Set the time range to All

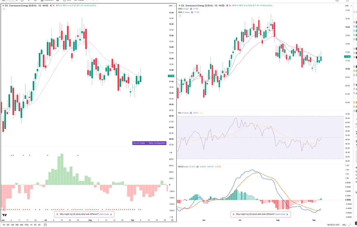pyautogui.click(x=39, y=225)
